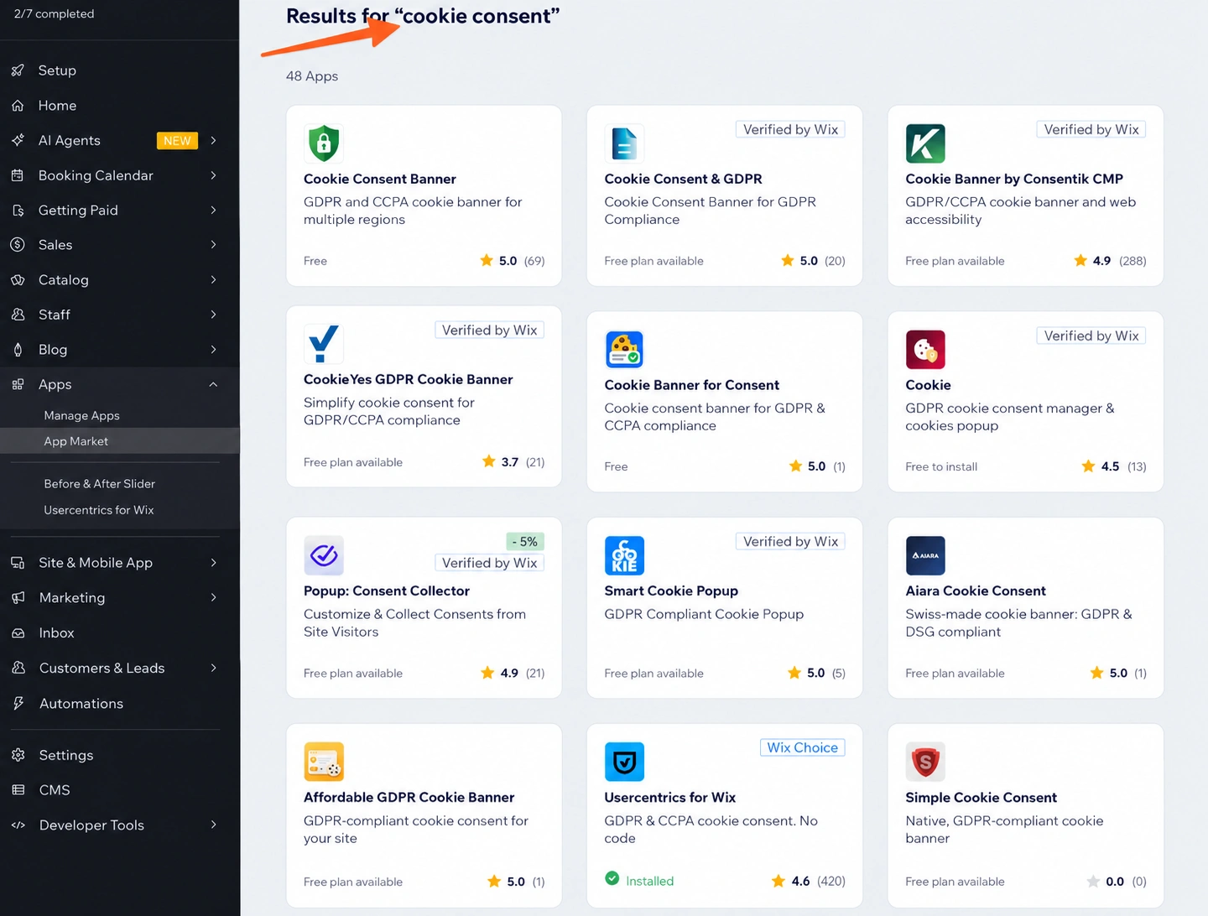Screen dimensions: 1208x916
Task: Open the Smart Cookie Popup title link
Action: tap(671, 591)
